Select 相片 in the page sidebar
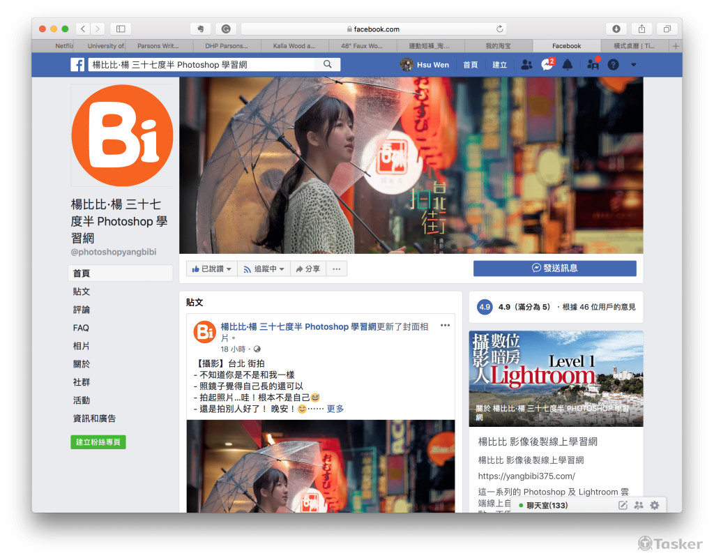714x558 pixels. coord(82,346)
